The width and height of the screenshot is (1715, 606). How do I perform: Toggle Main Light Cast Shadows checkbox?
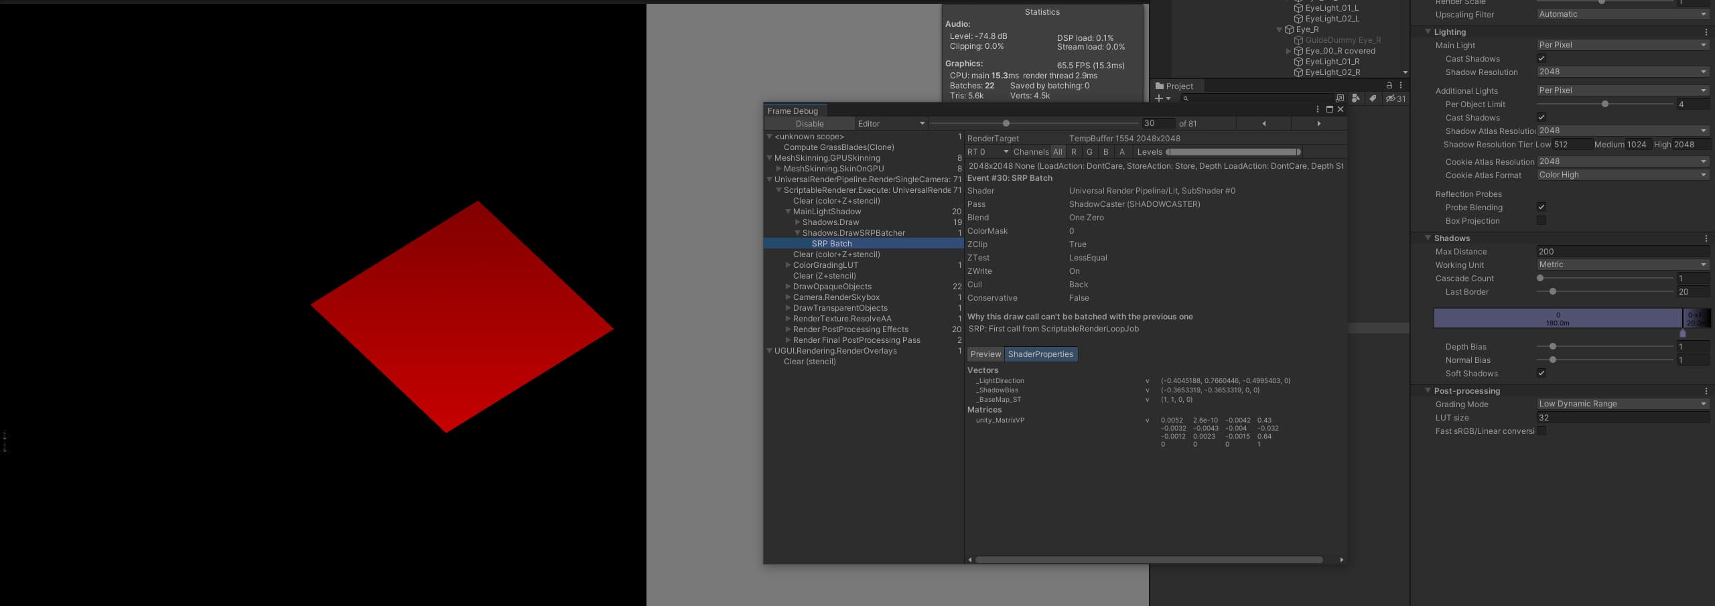tap(1541, 58)
